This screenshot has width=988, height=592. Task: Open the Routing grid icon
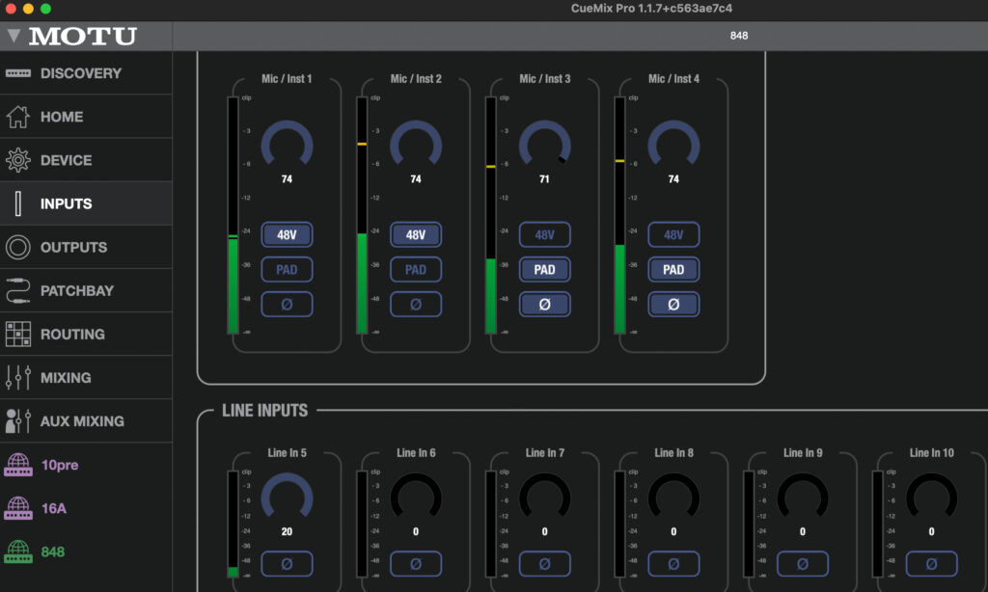coord(18,334)
